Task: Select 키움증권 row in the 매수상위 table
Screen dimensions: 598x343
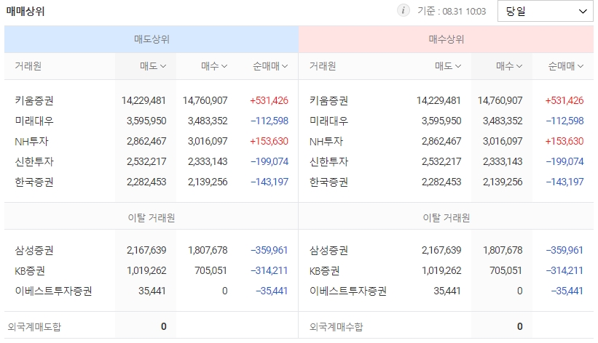Action: tap(446, 100)
